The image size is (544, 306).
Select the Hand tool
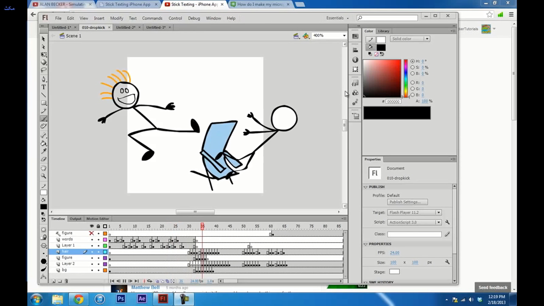click(x=43, y=168)
